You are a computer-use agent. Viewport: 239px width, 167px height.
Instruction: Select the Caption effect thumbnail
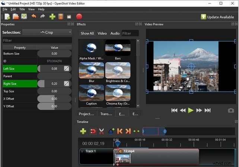tap(91, 93)
